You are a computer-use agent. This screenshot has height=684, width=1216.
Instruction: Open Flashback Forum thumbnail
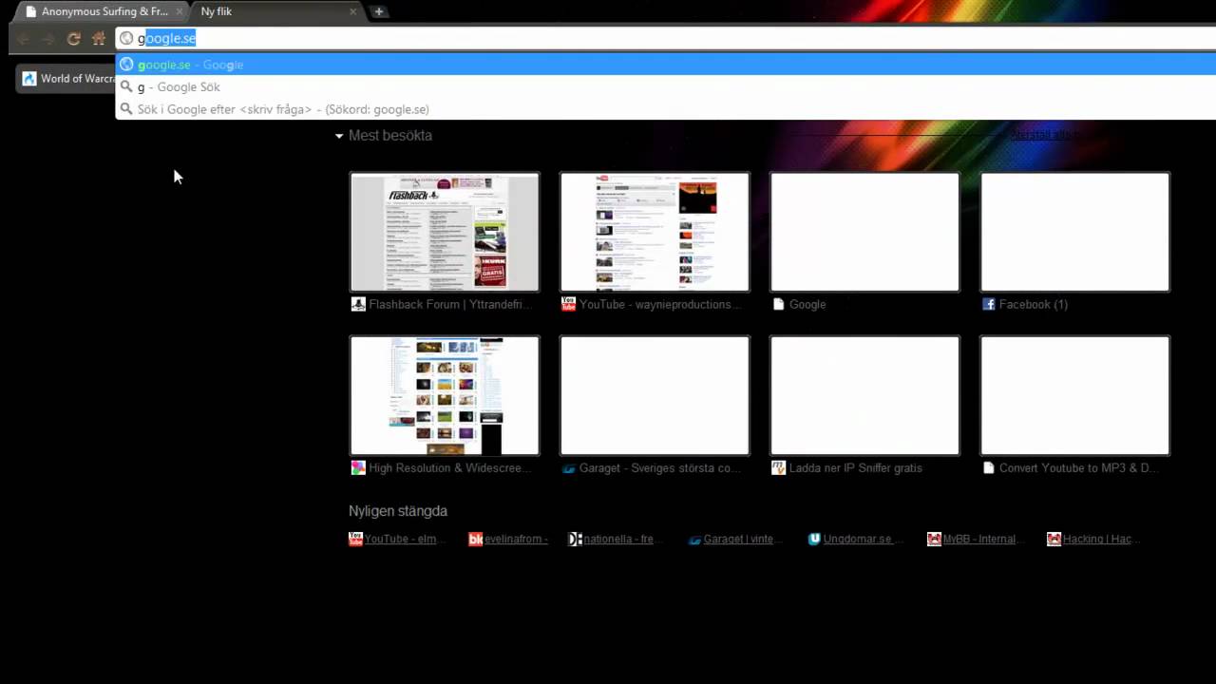click(x=445, y=232)
